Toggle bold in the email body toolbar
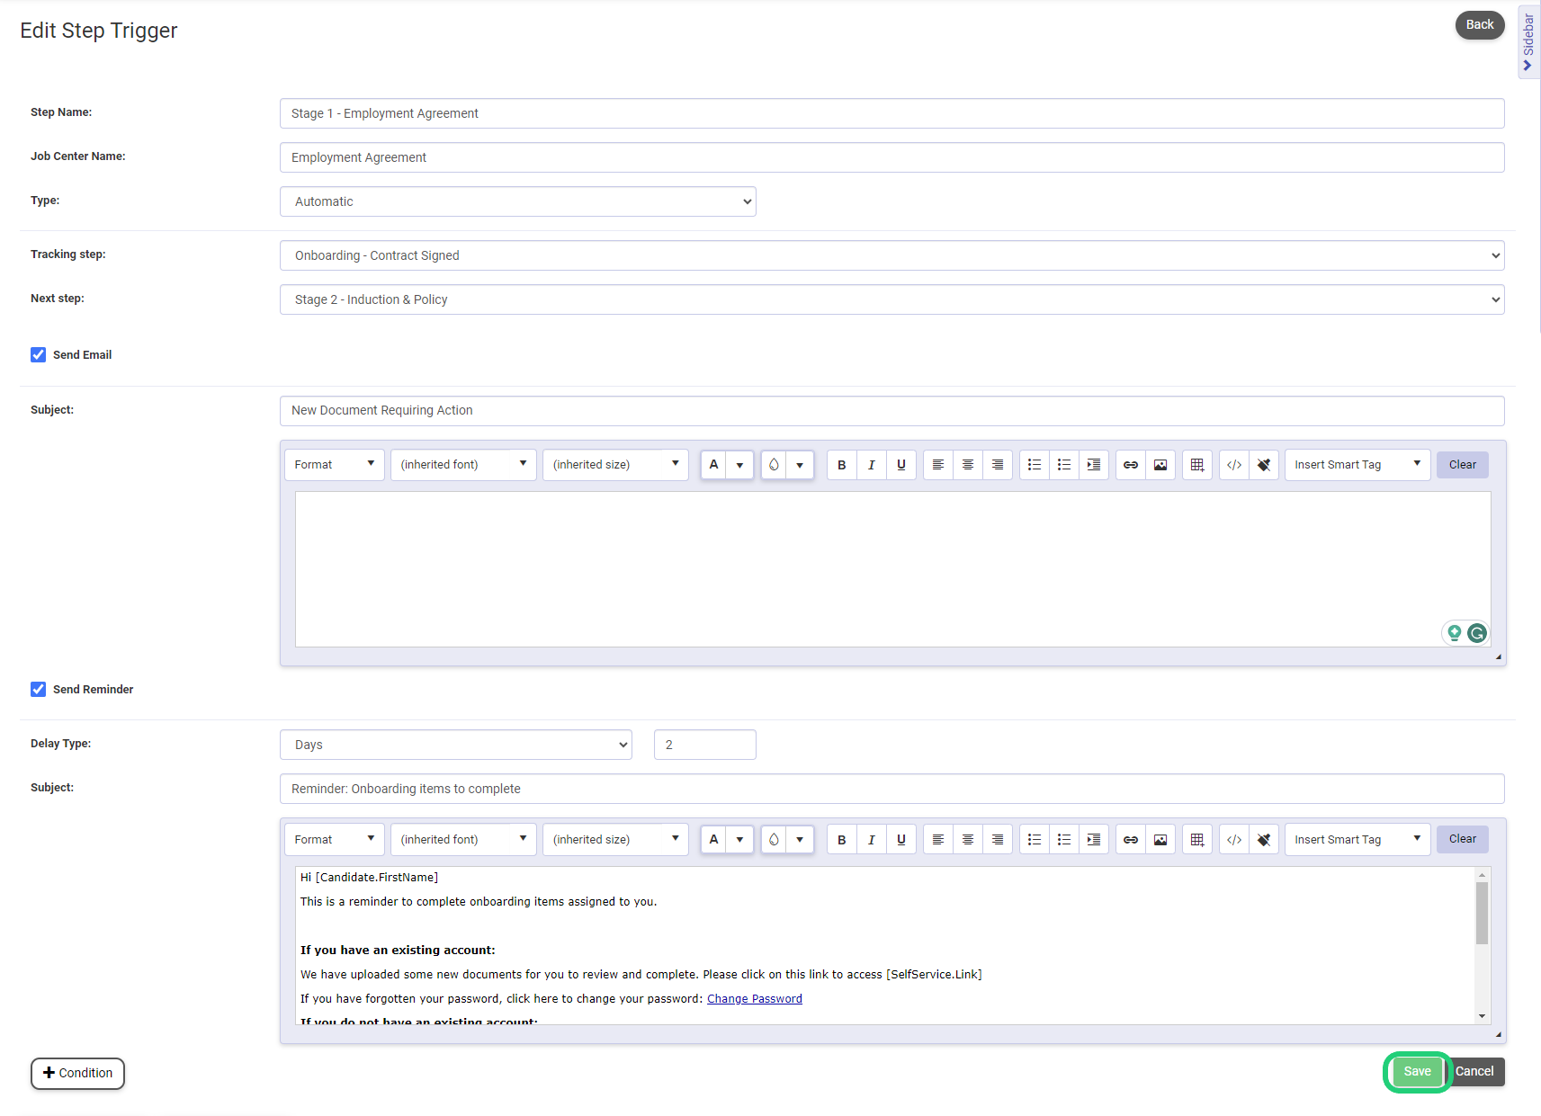1541x1116 pixels. pyautogui.click(x=841, y=465)
